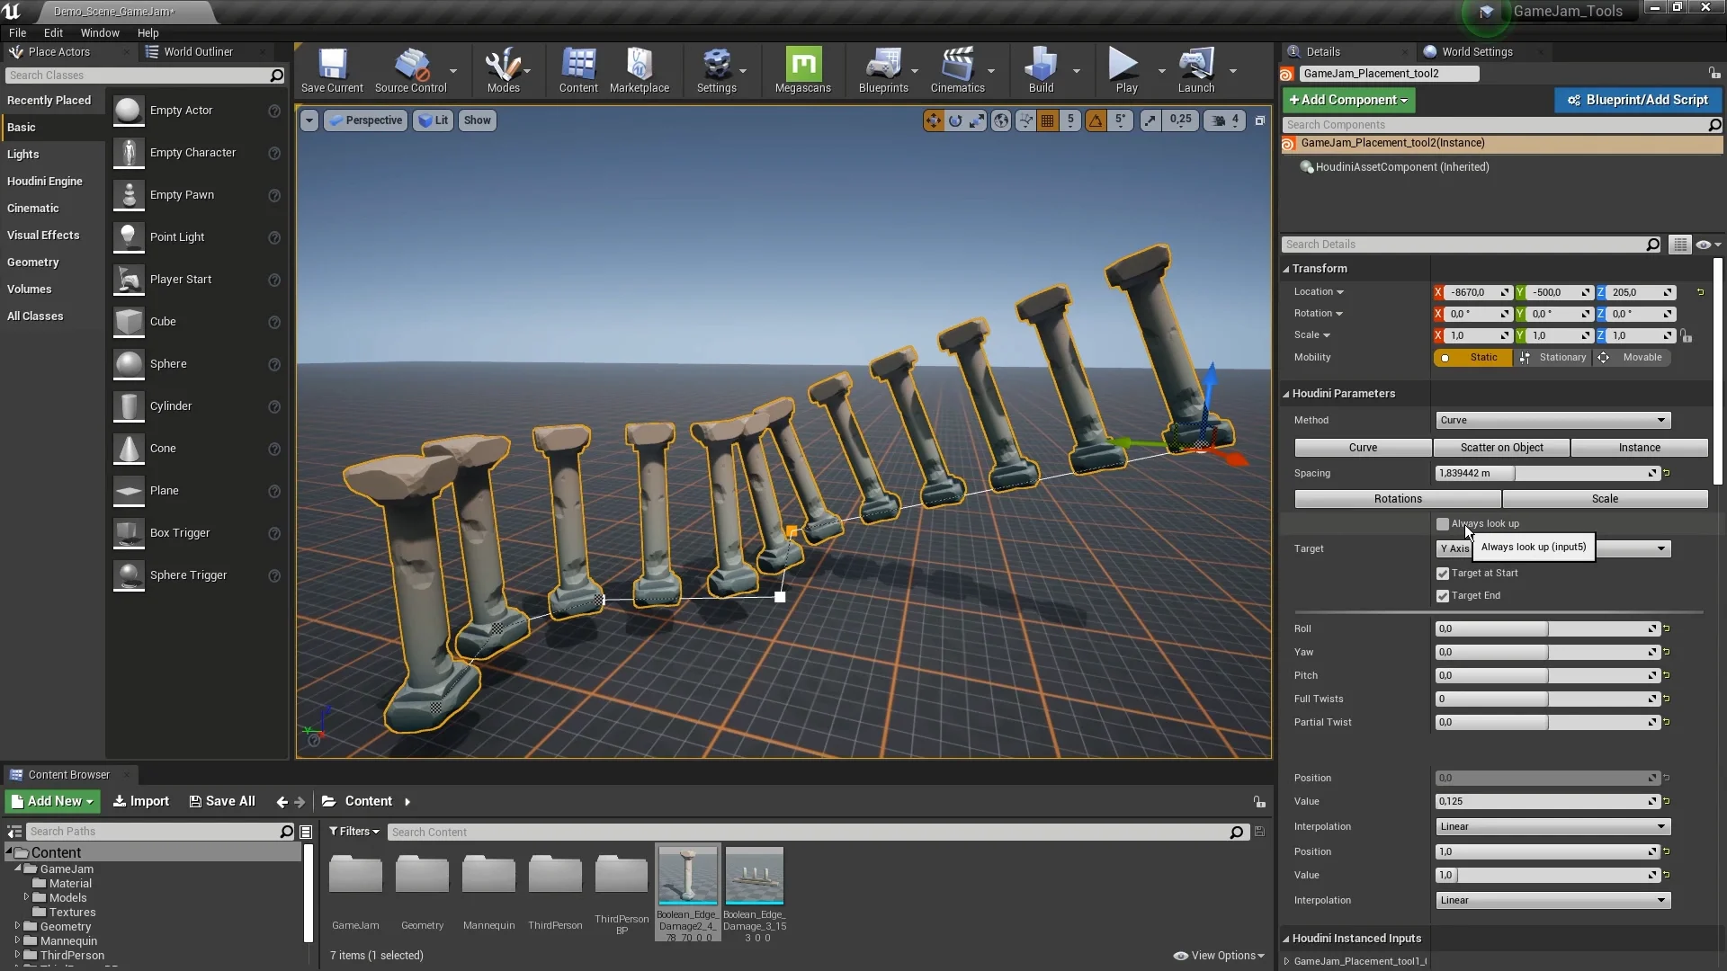Open the Edit menu
Image resolution: width=1727 pixels, height=971 pixels.
(53, 32)
